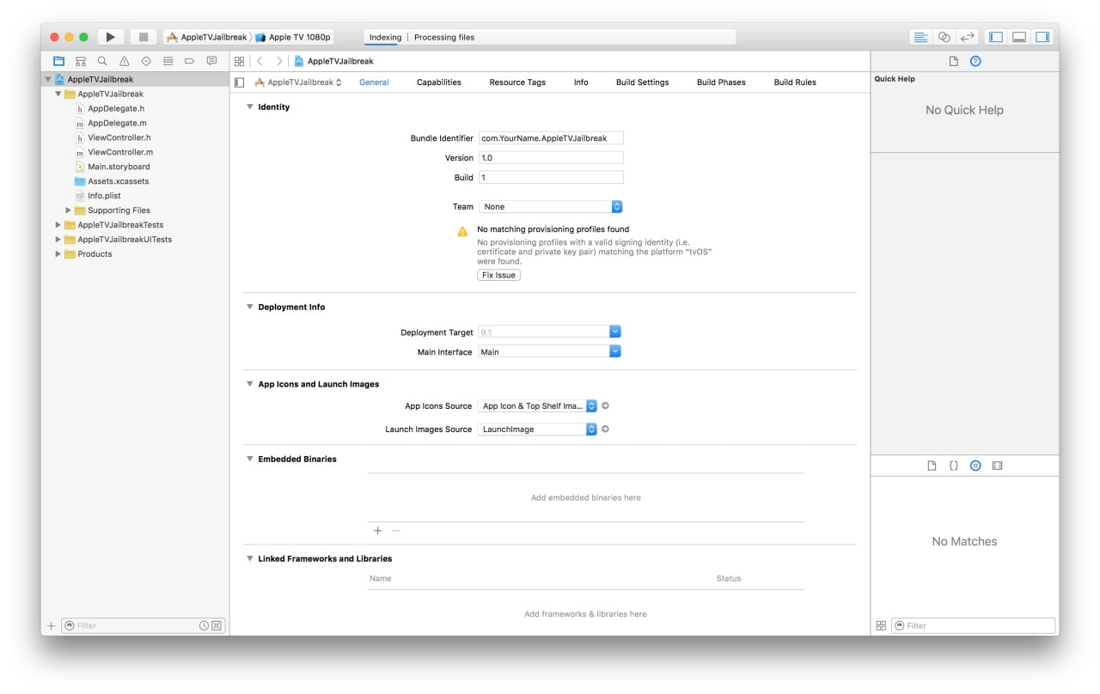Toggle the Navigator panel visibility
Viewport: 1100px width, 694px height.
(x=996, y=37)
